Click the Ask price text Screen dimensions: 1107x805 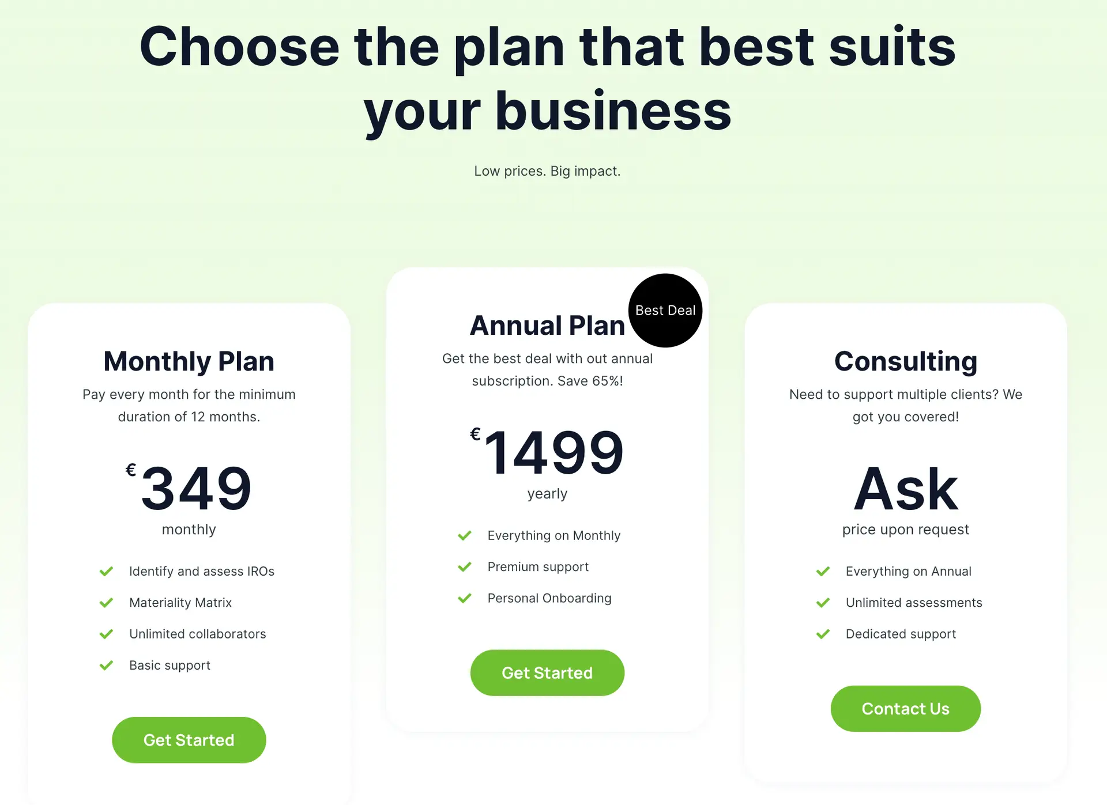[x=905, y=489]
